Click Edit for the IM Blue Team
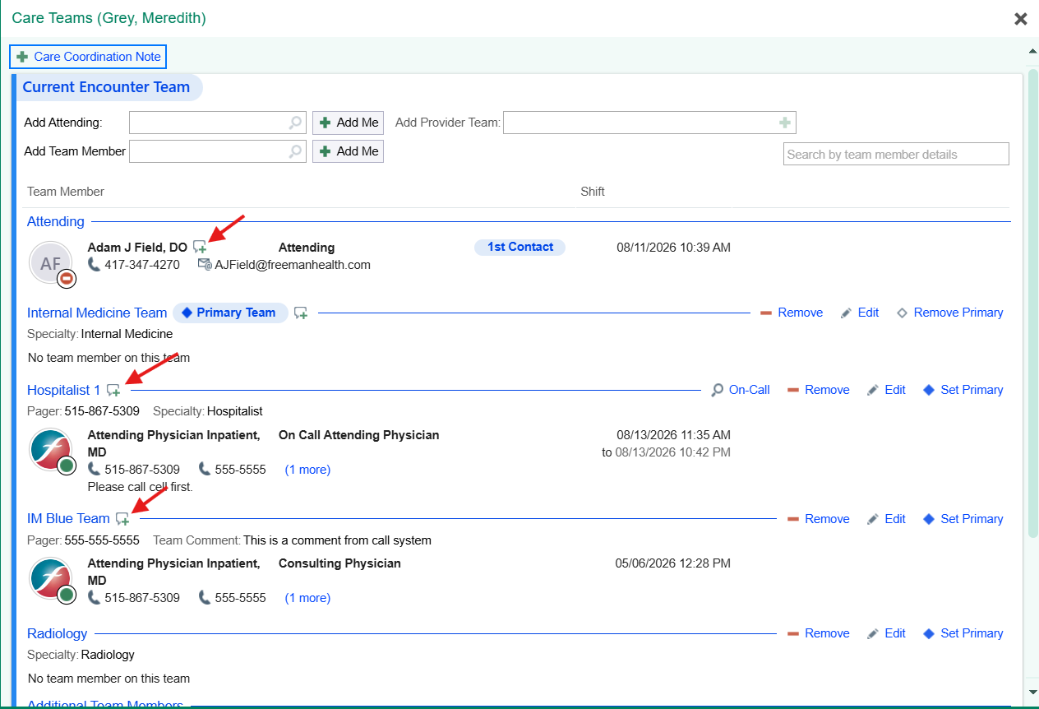Image resolution: width=1039 pixels, height=709 pixels. coord(886,519)
